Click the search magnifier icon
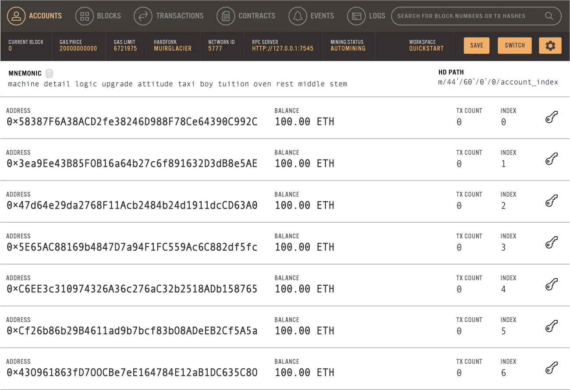 point(549,16)
